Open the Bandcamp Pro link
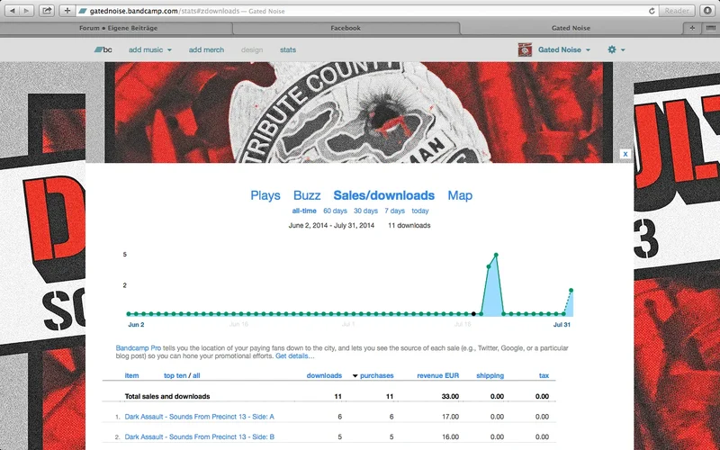This screenshot has width=720, height=450. [139, 348]
